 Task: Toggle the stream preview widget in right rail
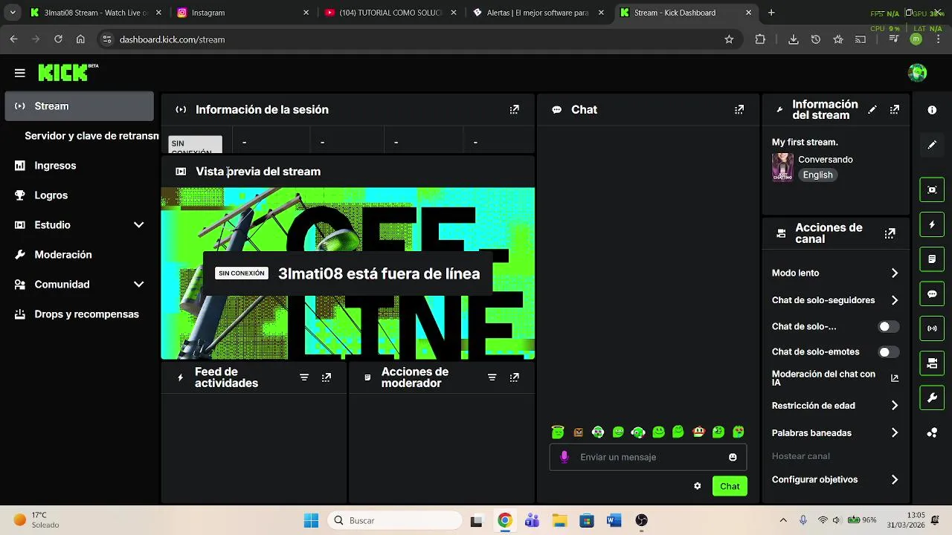932,189
